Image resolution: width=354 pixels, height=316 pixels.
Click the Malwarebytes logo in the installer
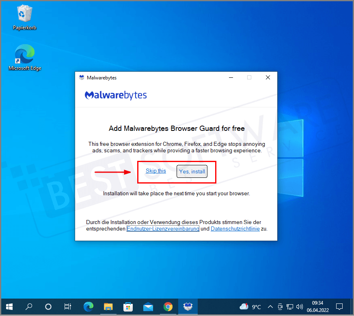tap(116, 95)
